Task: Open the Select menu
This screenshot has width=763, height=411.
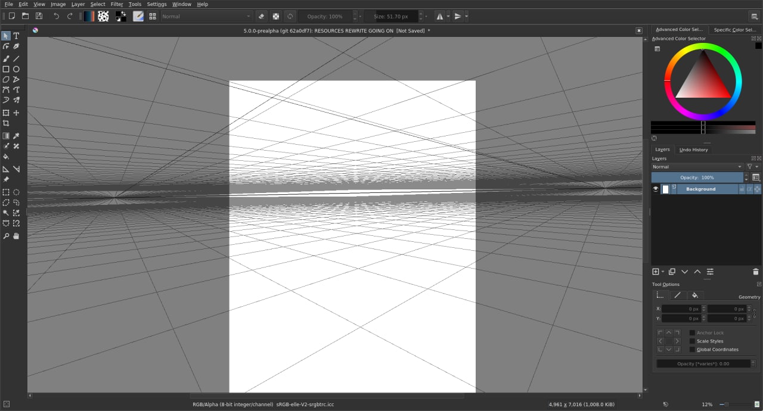Action: (x=98, y=4)
